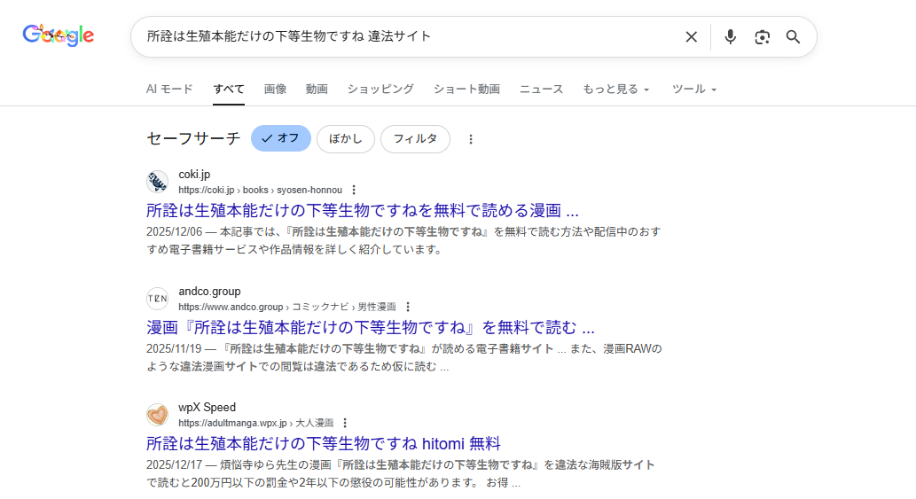Open the andco.group result three-dot menu

(408, 307)
